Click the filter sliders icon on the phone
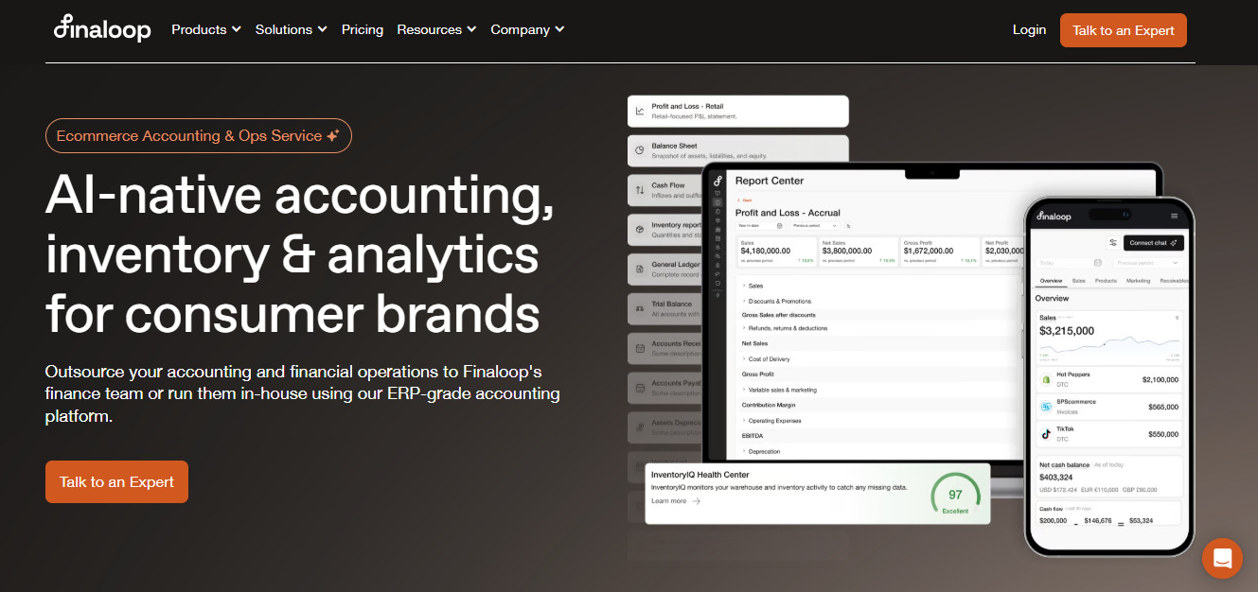 1113,243
